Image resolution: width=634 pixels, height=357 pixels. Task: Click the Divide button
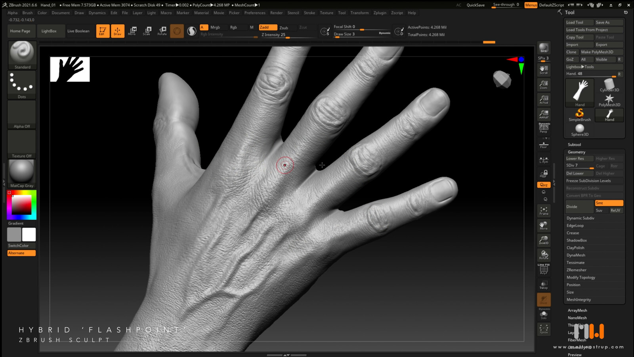coord(579,207)
